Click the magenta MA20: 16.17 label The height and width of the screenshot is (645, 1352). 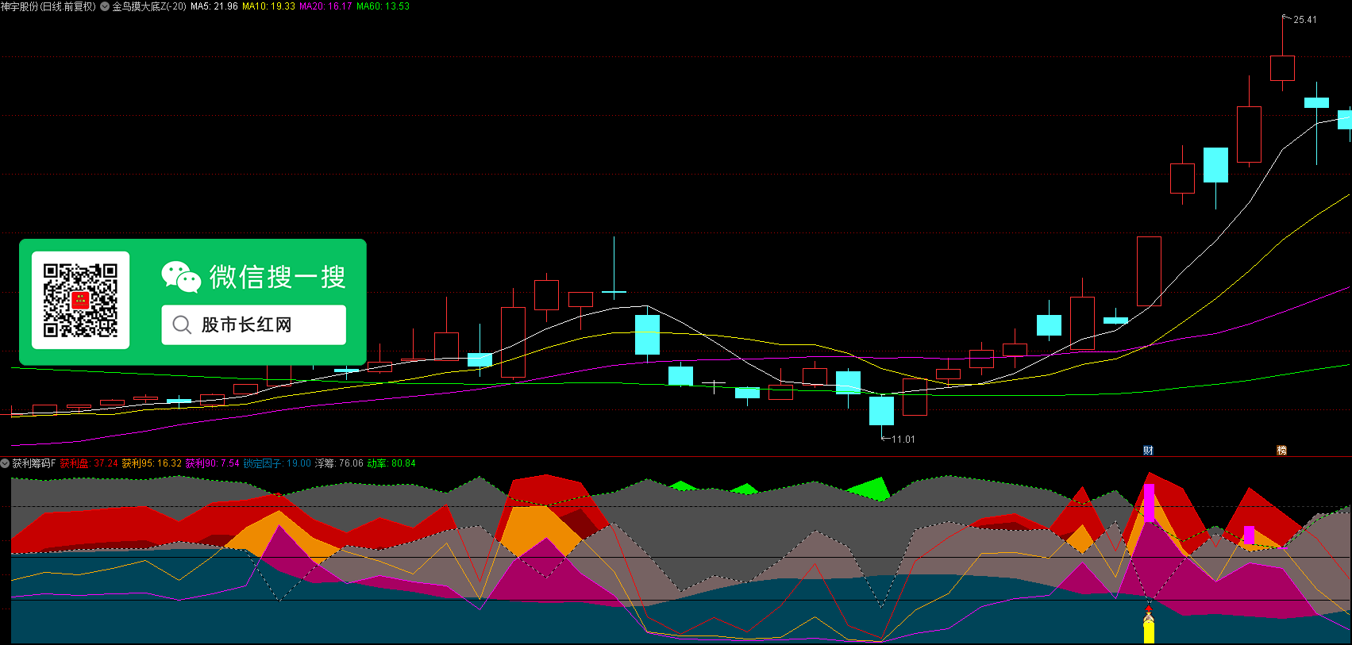click(x=325, y=6)
